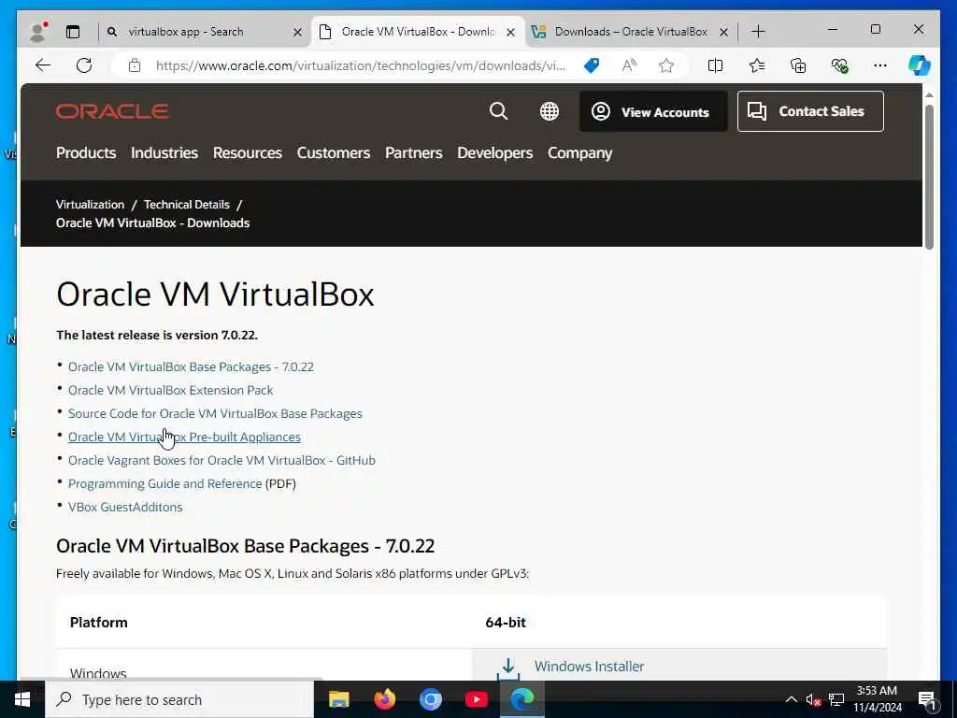Open Browser essentials heart icon
Screen dimensions: 957x718
tap(840, 65)
